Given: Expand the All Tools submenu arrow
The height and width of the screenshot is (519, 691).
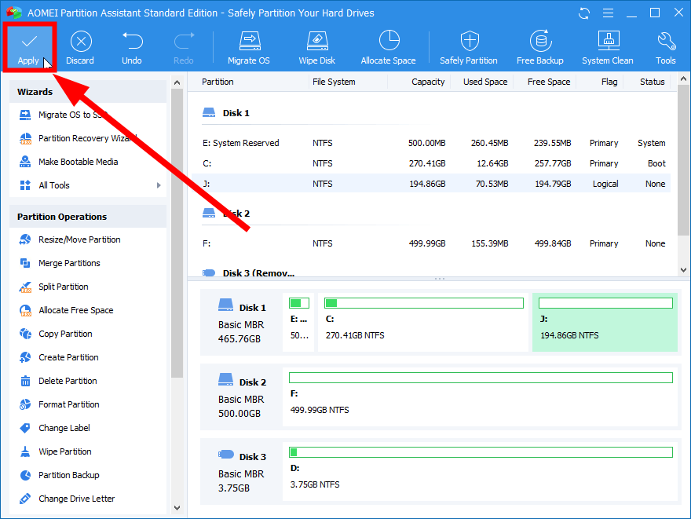Looking at the screenshot, I should pos(159,185).
